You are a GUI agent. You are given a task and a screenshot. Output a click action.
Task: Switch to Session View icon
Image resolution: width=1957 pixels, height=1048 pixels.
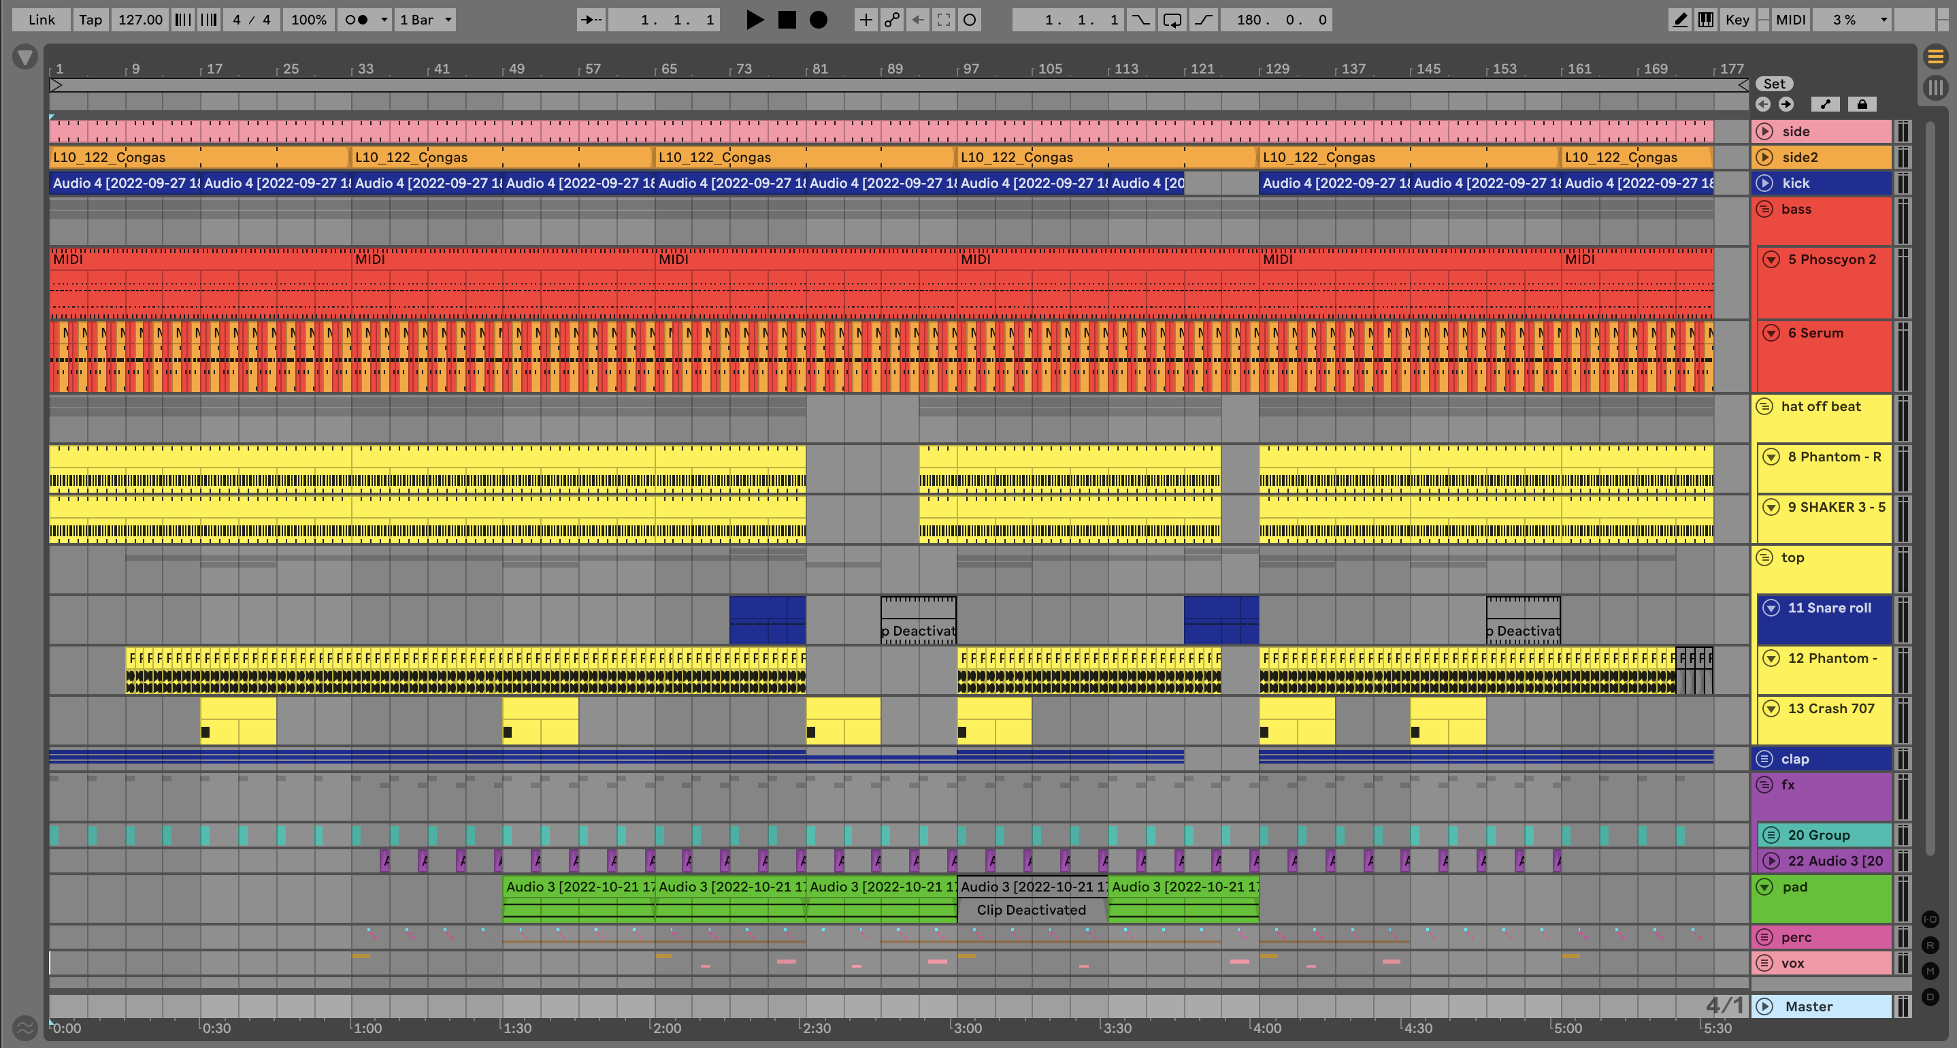1935,87
